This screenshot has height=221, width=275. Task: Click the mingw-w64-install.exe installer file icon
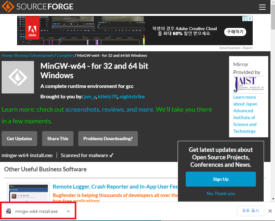(8, 211)
